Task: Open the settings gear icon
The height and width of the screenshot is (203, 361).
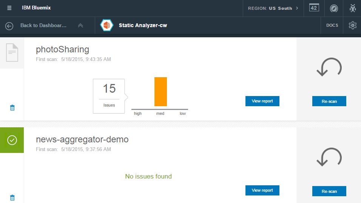Action: pos(352,25)
